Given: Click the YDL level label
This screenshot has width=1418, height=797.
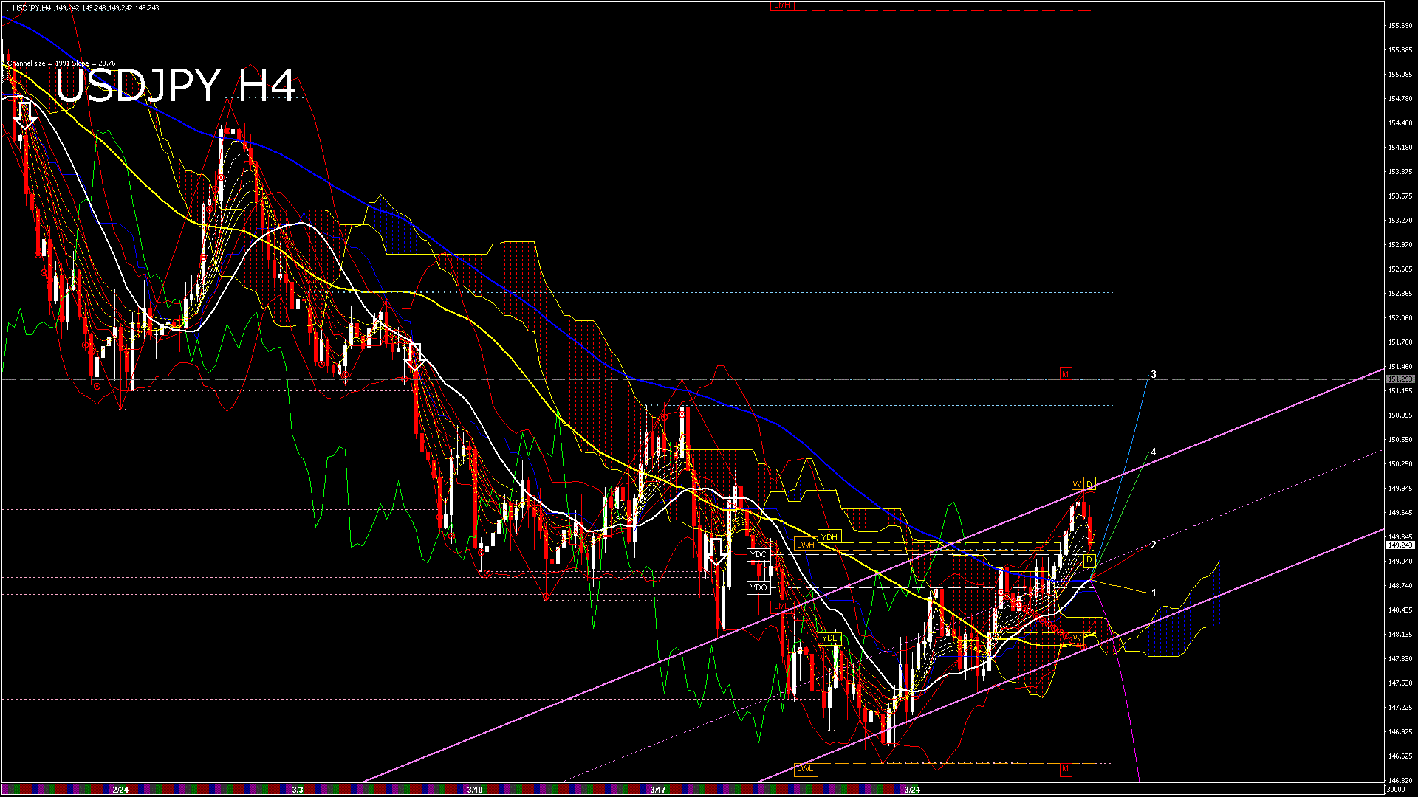Looking at the screenshot, I should click(829, 638).
